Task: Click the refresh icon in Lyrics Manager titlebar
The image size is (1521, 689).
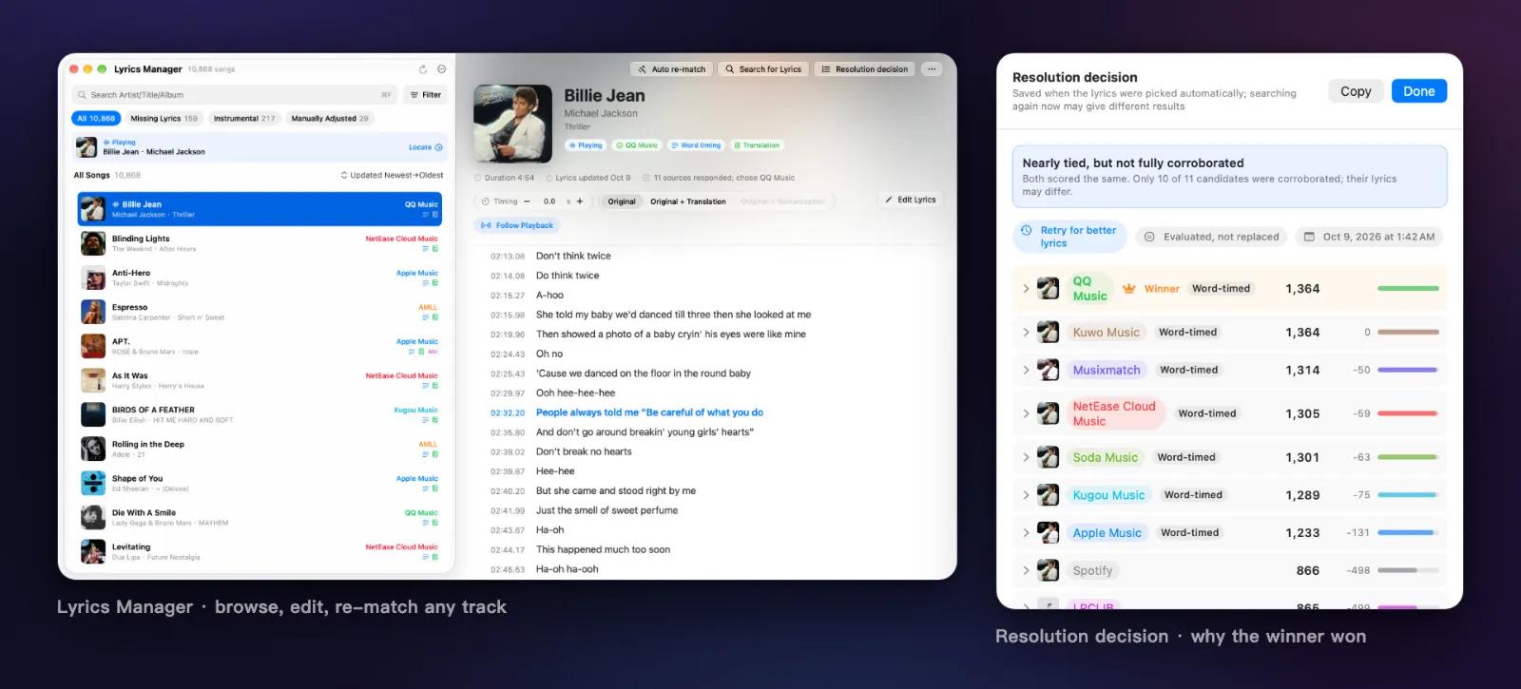Action: pos(423,69)
